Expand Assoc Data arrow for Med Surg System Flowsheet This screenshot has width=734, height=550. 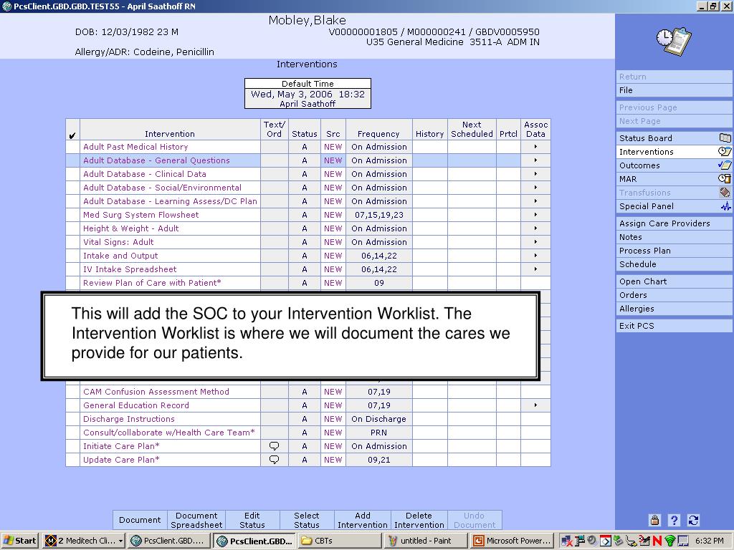pyautogui.click(x=535, y=215)
